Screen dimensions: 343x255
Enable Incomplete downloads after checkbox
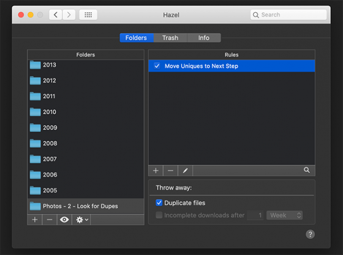[159, 215]
